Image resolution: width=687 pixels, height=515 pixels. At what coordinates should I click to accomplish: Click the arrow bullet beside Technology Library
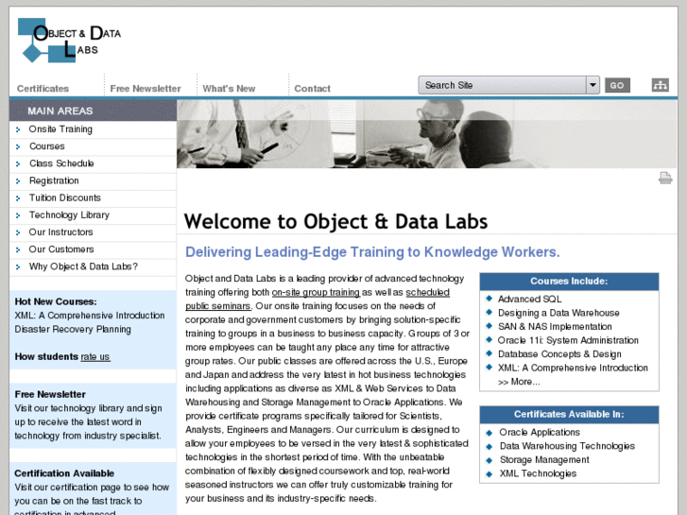click(18, 215)
